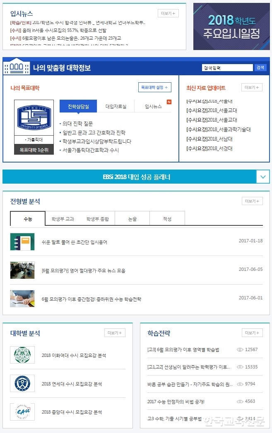Click the blue 검색 button
The width and height of the screenshot is (272, 433).
(x=260, y=68)
